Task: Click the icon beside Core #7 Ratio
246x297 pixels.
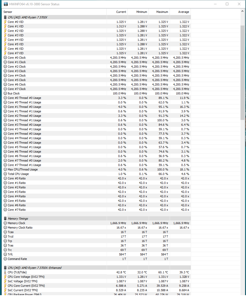Action: (5, 210)
